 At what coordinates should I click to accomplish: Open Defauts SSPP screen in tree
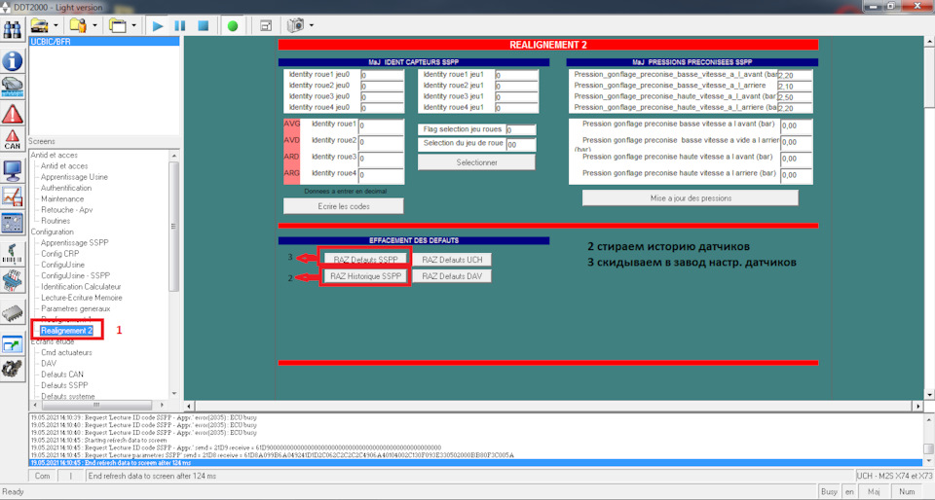(64, 385)
